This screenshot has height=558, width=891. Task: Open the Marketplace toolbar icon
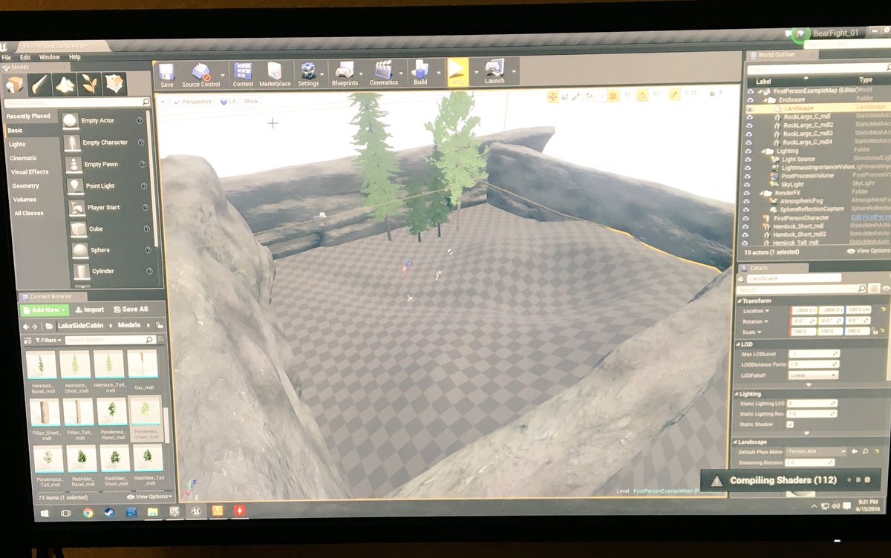[275, 73]
